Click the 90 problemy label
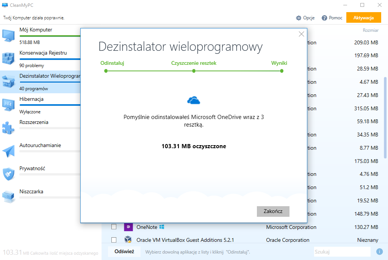 pyautogui.click(x=32, y=66)
